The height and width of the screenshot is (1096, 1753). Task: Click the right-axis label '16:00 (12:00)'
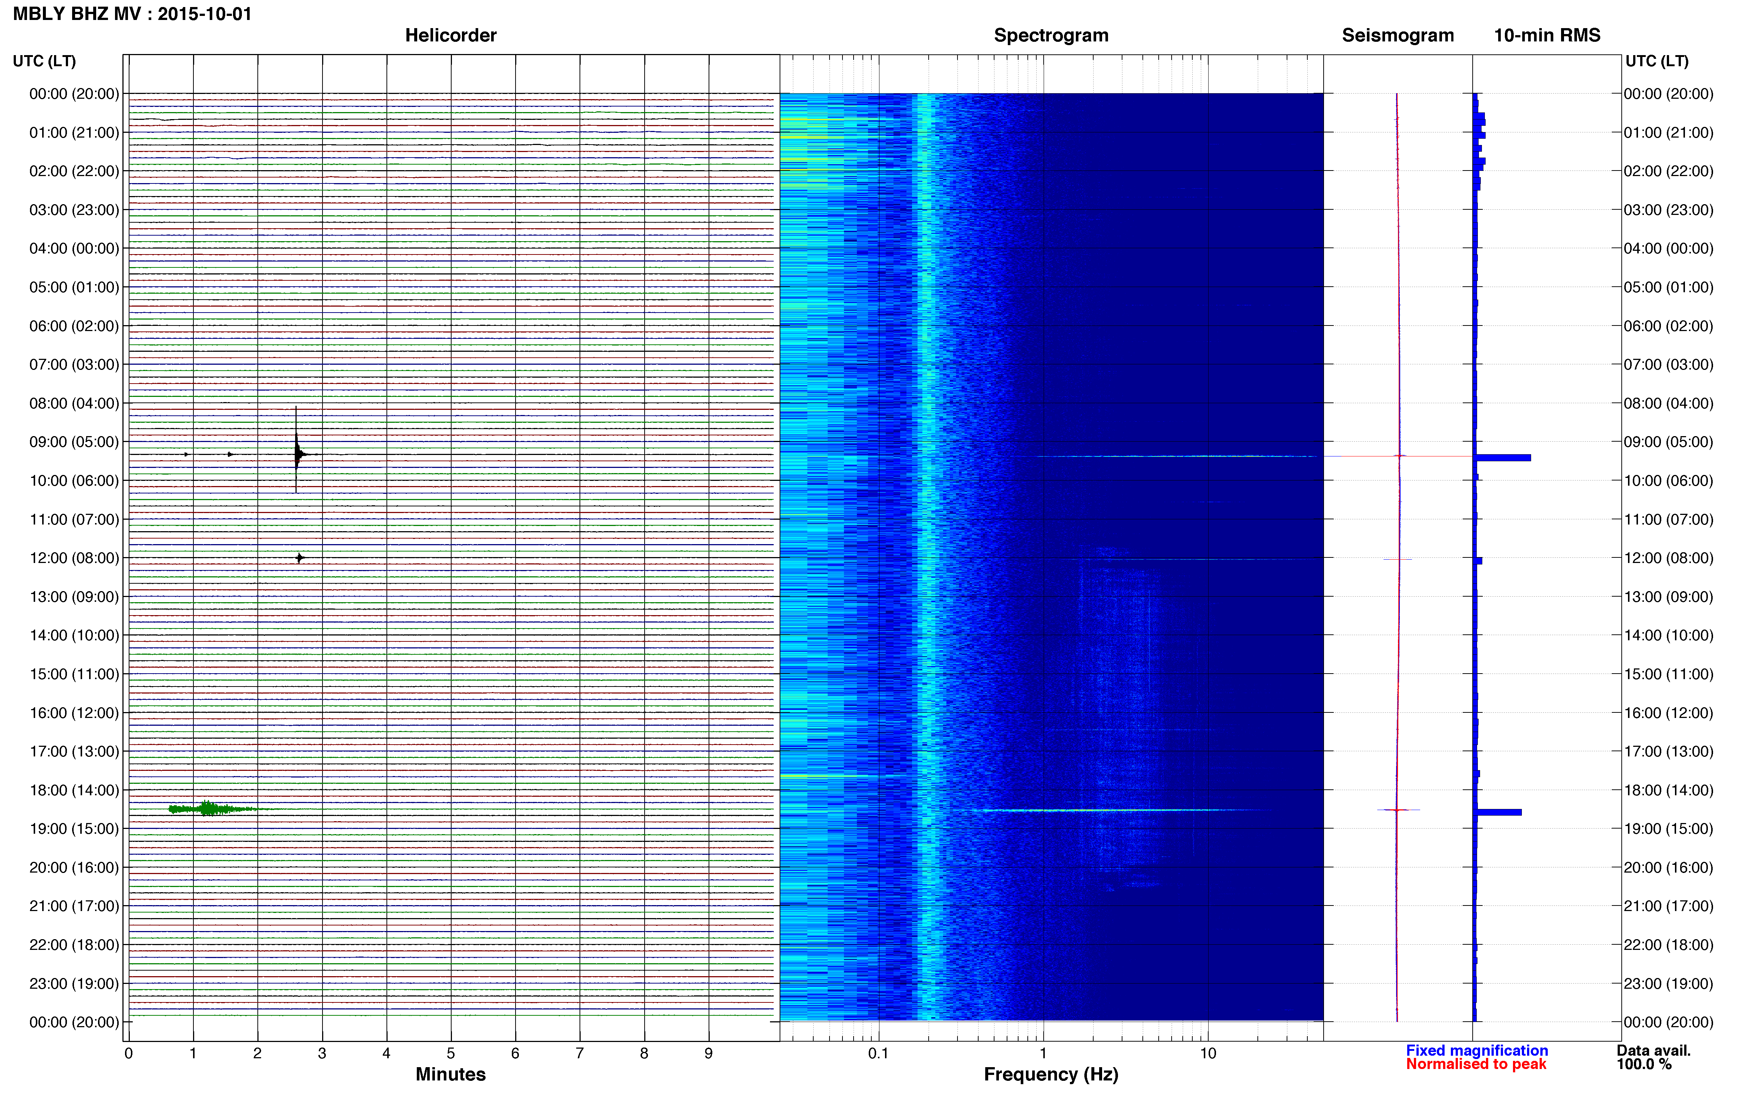click(x=1669, y=712)
